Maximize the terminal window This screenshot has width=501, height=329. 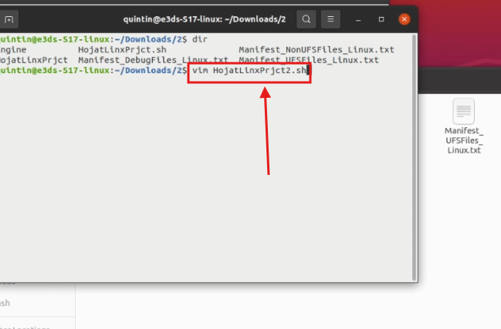382,19
